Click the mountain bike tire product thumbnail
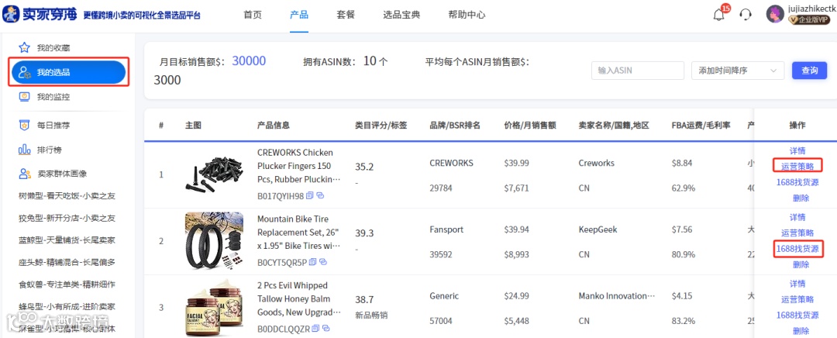The height and width of the screenshot is (338, 837). [214, 241]
